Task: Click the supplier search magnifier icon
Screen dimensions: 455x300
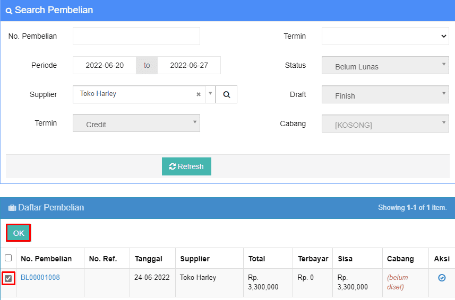Action: (x=226, y=94)
